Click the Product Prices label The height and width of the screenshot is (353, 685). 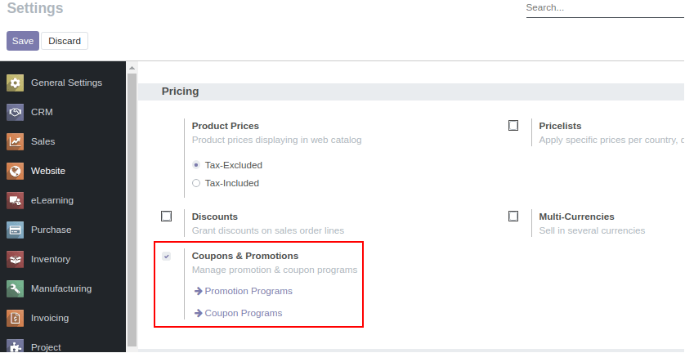(x=226, y=126)
